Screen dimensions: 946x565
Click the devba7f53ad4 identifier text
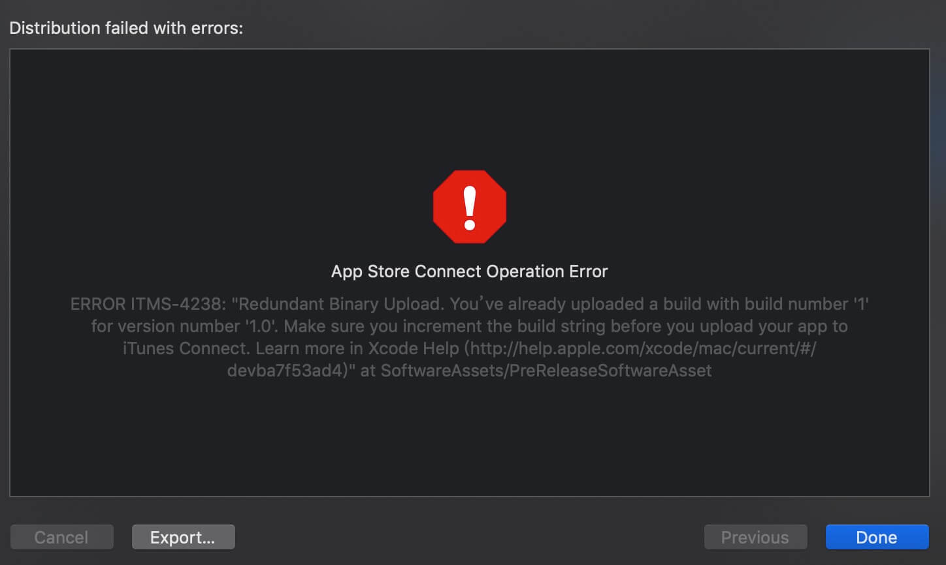(x=284, y=371)
